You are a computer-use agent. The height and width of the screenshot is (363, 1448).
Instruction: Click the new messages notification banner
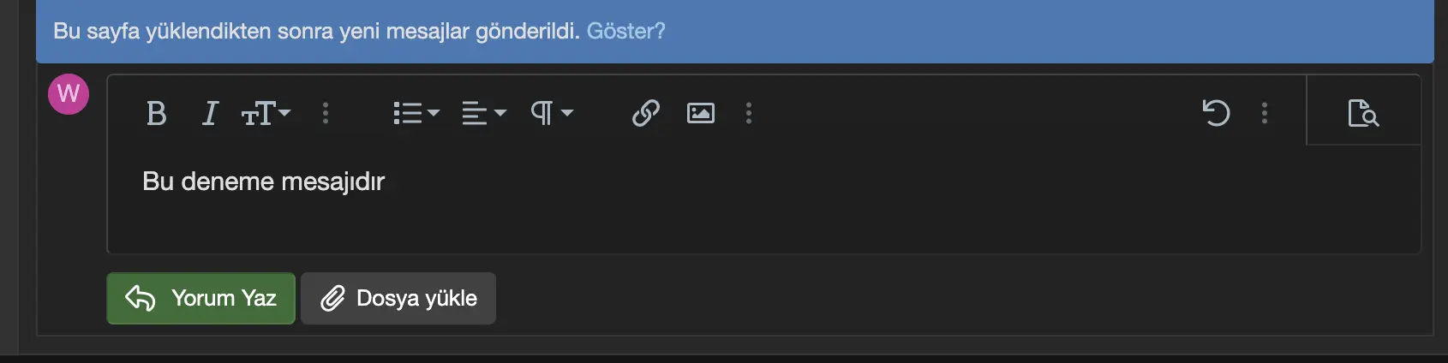pos(735,31)
